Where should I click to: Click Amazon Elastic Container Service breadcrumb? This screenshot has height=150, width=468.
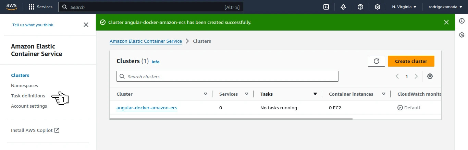click(146, 41)
